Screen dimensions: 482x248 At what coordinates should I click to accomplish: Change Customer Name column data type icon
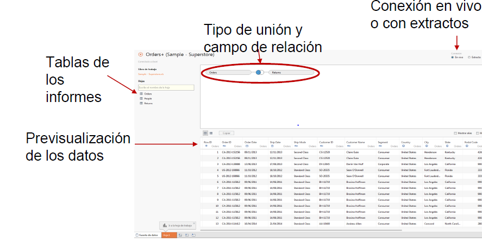point(348,146)
